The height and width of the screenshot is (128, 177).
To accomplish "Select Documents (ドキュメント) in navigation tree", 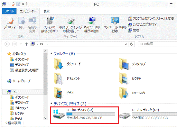I will pos(19,108).
